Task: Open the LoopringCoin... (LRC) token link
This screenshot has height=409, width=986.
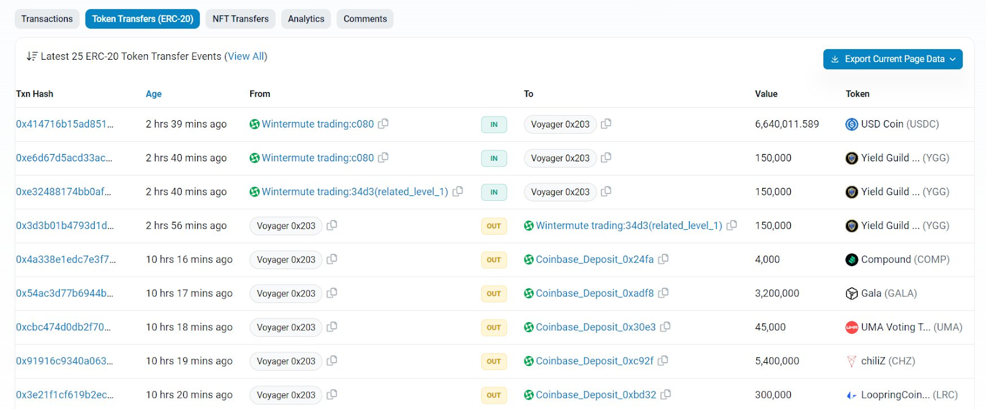Action: (x=910, y=395)
